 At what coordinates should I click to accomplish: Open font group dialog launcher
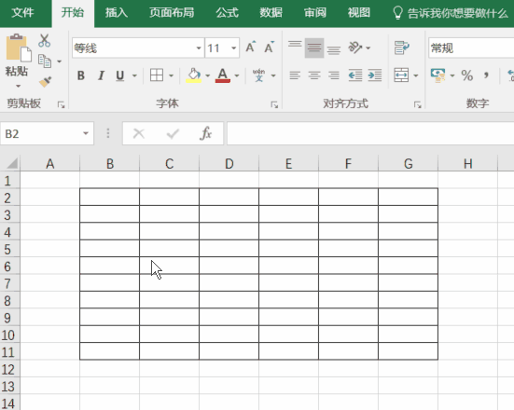pyautogui.click(x=274, y=104)
